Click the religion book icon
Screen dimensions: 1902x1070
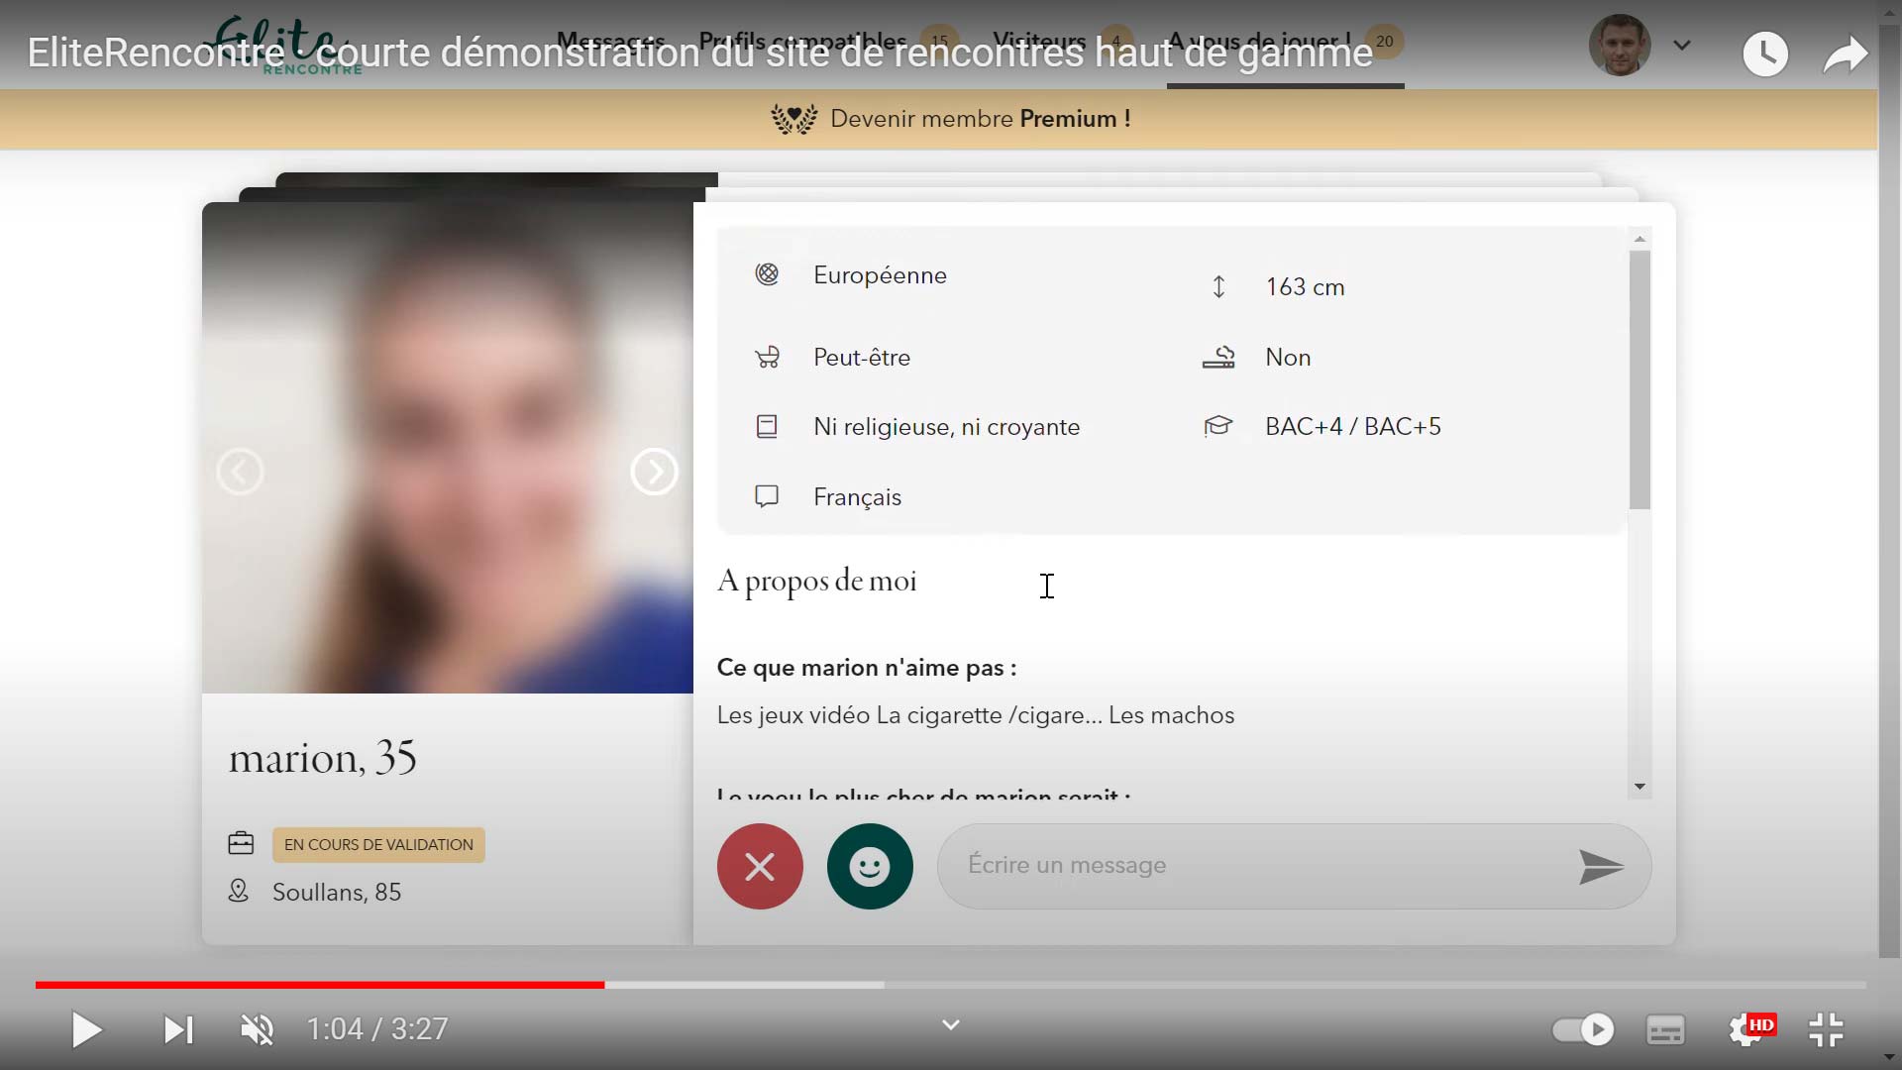767,427
